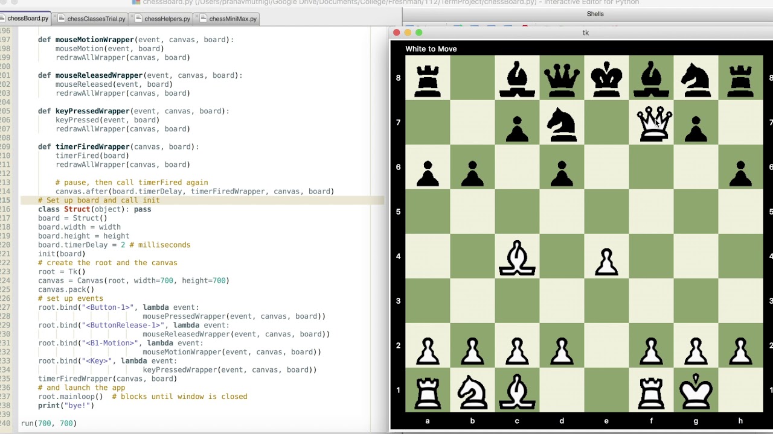Image resolution: width=773 pixels, height=434 pixels.
Task: Select the white queen on f7
Action: [x=654, y=125]
